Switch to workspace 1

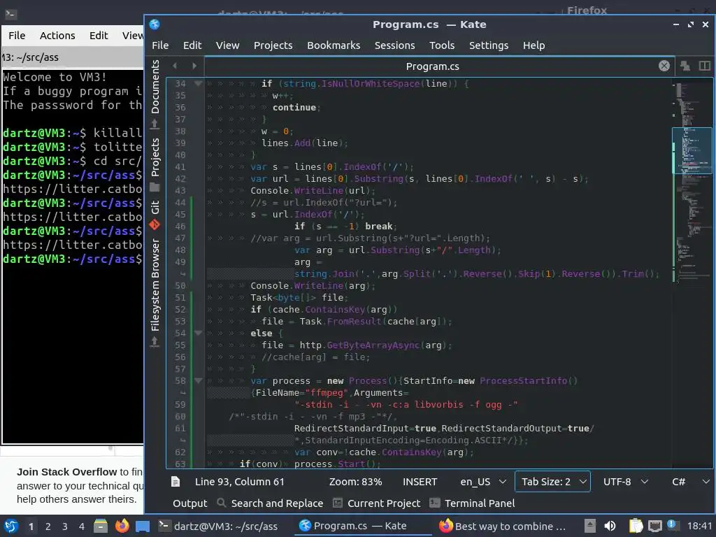pyautogui.click(x=31, y=527)
